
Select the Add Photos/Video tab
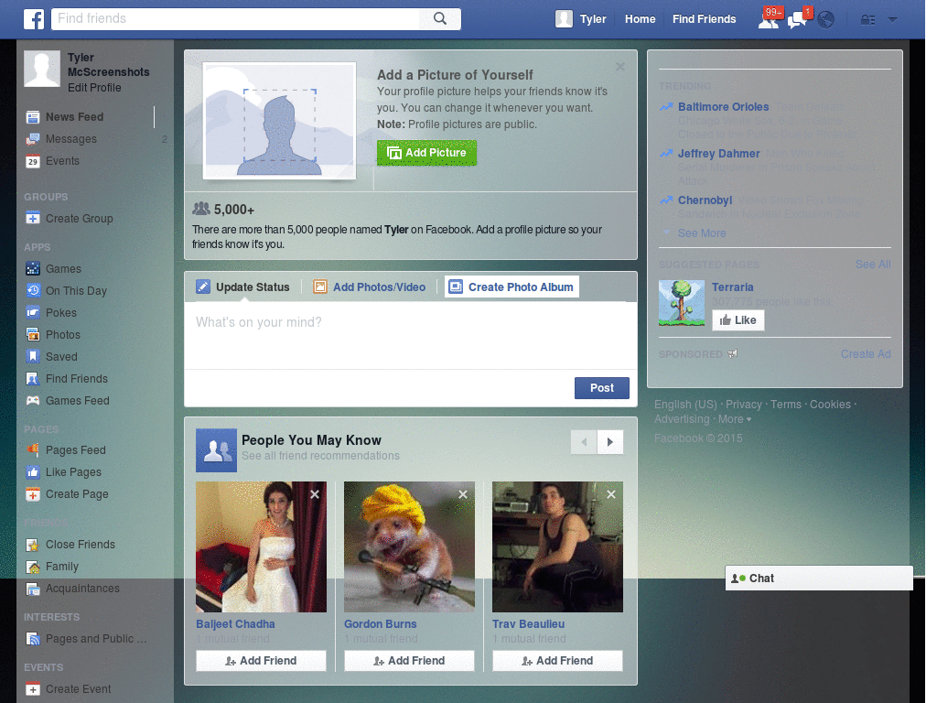(x=370, y=287)
